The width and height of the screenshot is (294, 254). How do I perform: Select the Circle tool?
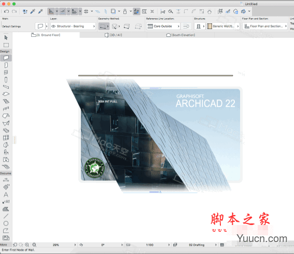coord(6,223)
